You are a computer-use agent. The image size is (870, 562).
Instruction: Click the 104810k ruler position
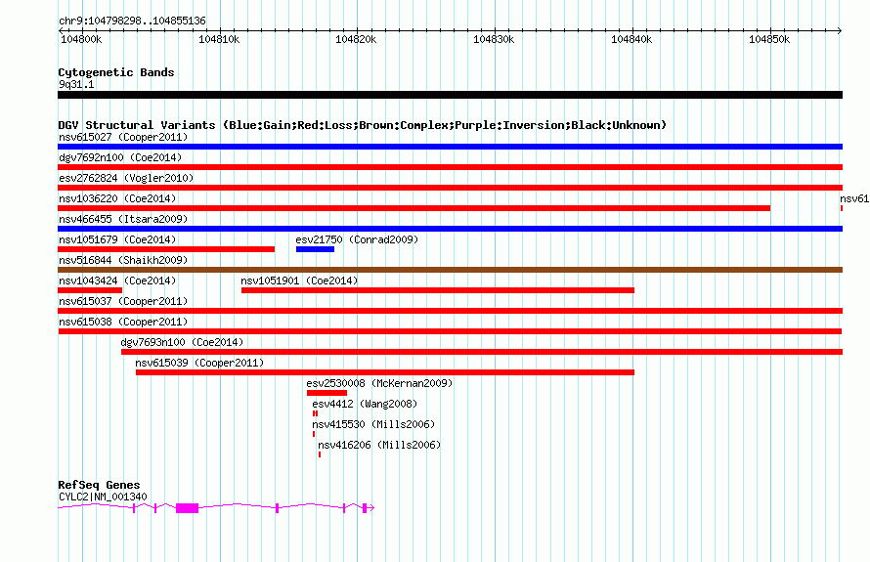219,39
